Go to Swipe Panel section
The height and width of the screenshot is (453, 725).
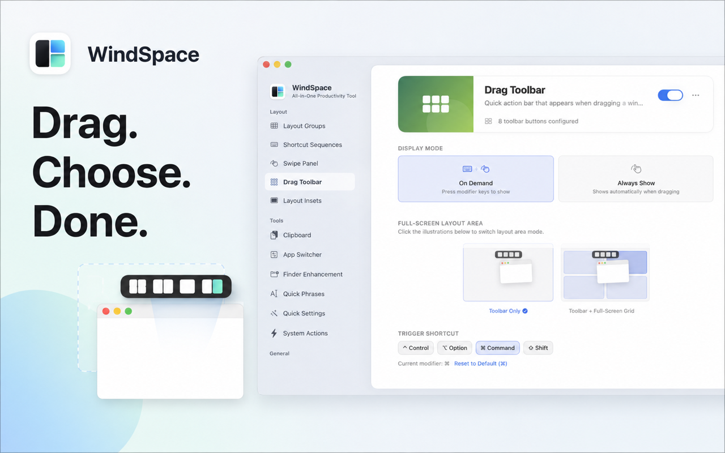click(310, 163)
